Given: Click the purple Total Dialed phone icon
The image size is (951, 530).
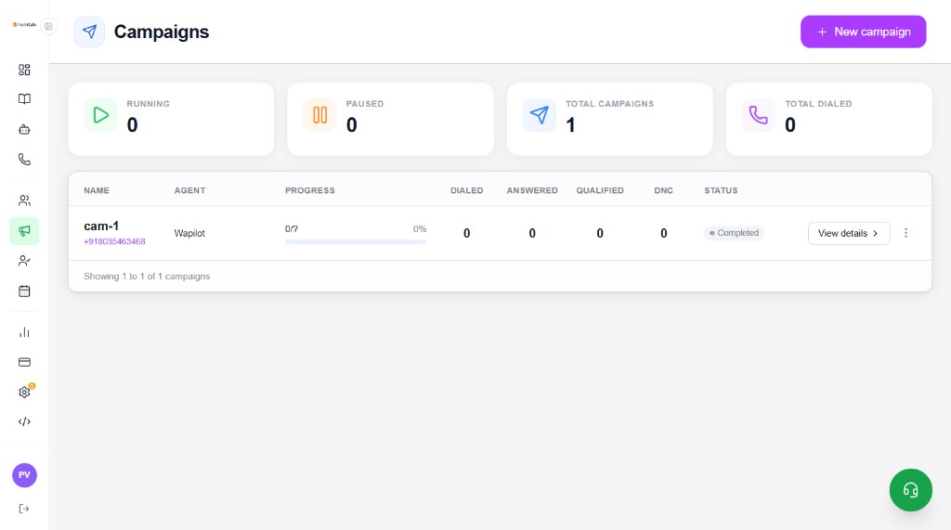Looking at the screenshot, I should tap(758, 114).
